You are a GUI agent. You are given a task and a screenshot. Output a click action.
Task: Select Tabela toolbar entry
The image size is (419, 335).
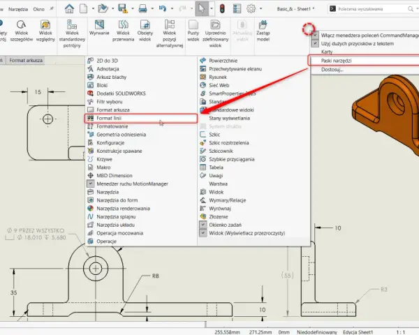(254, 167)
